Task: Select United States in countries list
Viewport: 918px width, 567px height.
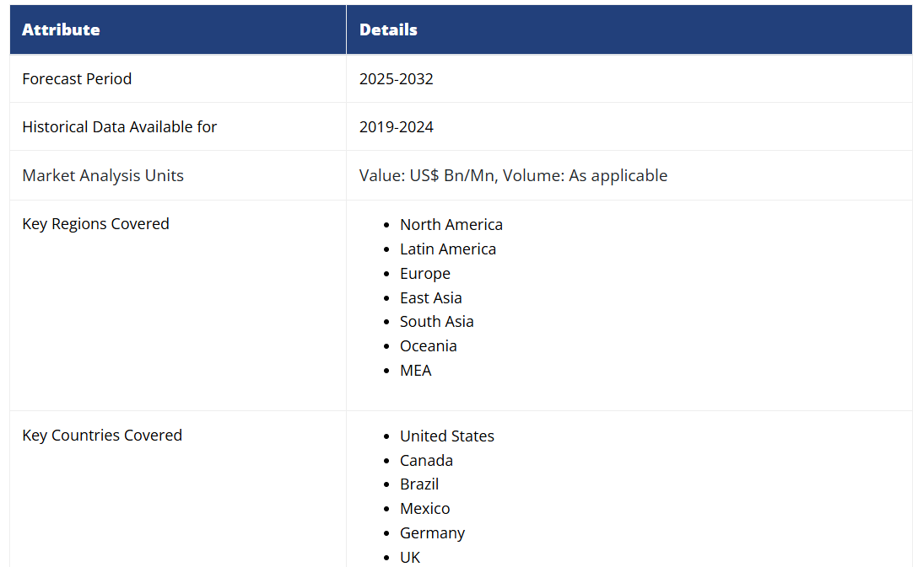Action: coord(446,436)
